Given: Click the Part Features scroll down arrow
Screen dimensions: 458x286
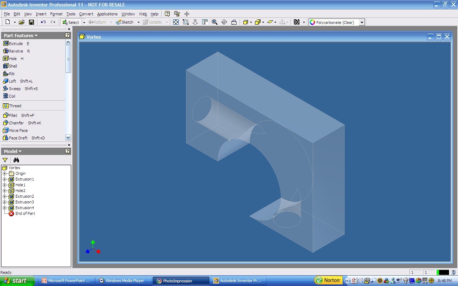Looking at the screenshot, I should point(68,138).
